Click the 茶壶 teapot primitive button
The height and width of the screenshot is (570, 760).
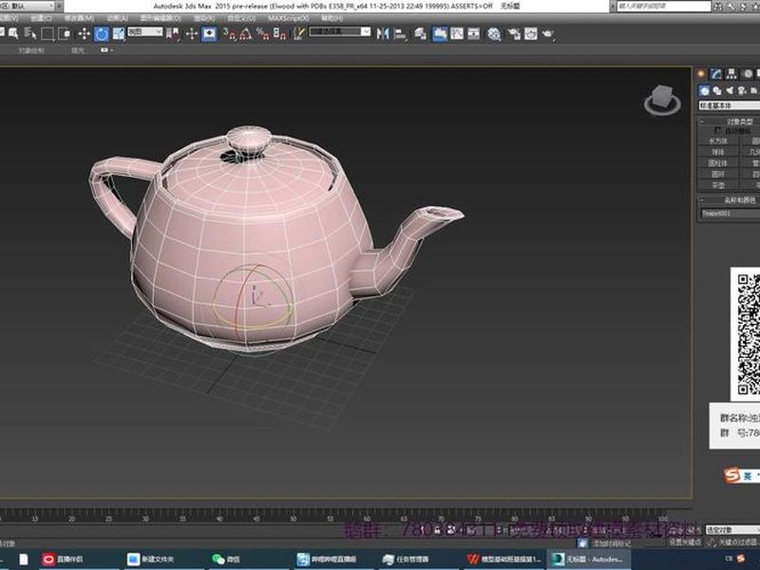718,185
